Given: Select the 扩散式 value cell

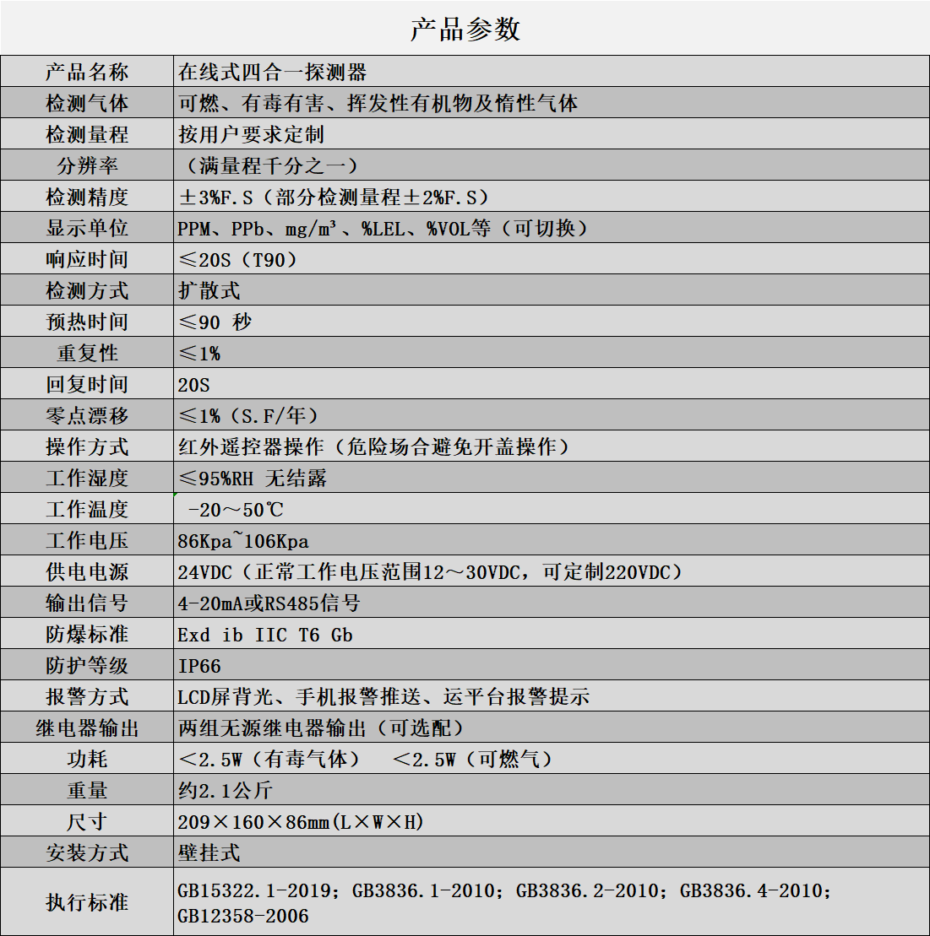Looking at the screenshot, I should click(x=209, y=291).
